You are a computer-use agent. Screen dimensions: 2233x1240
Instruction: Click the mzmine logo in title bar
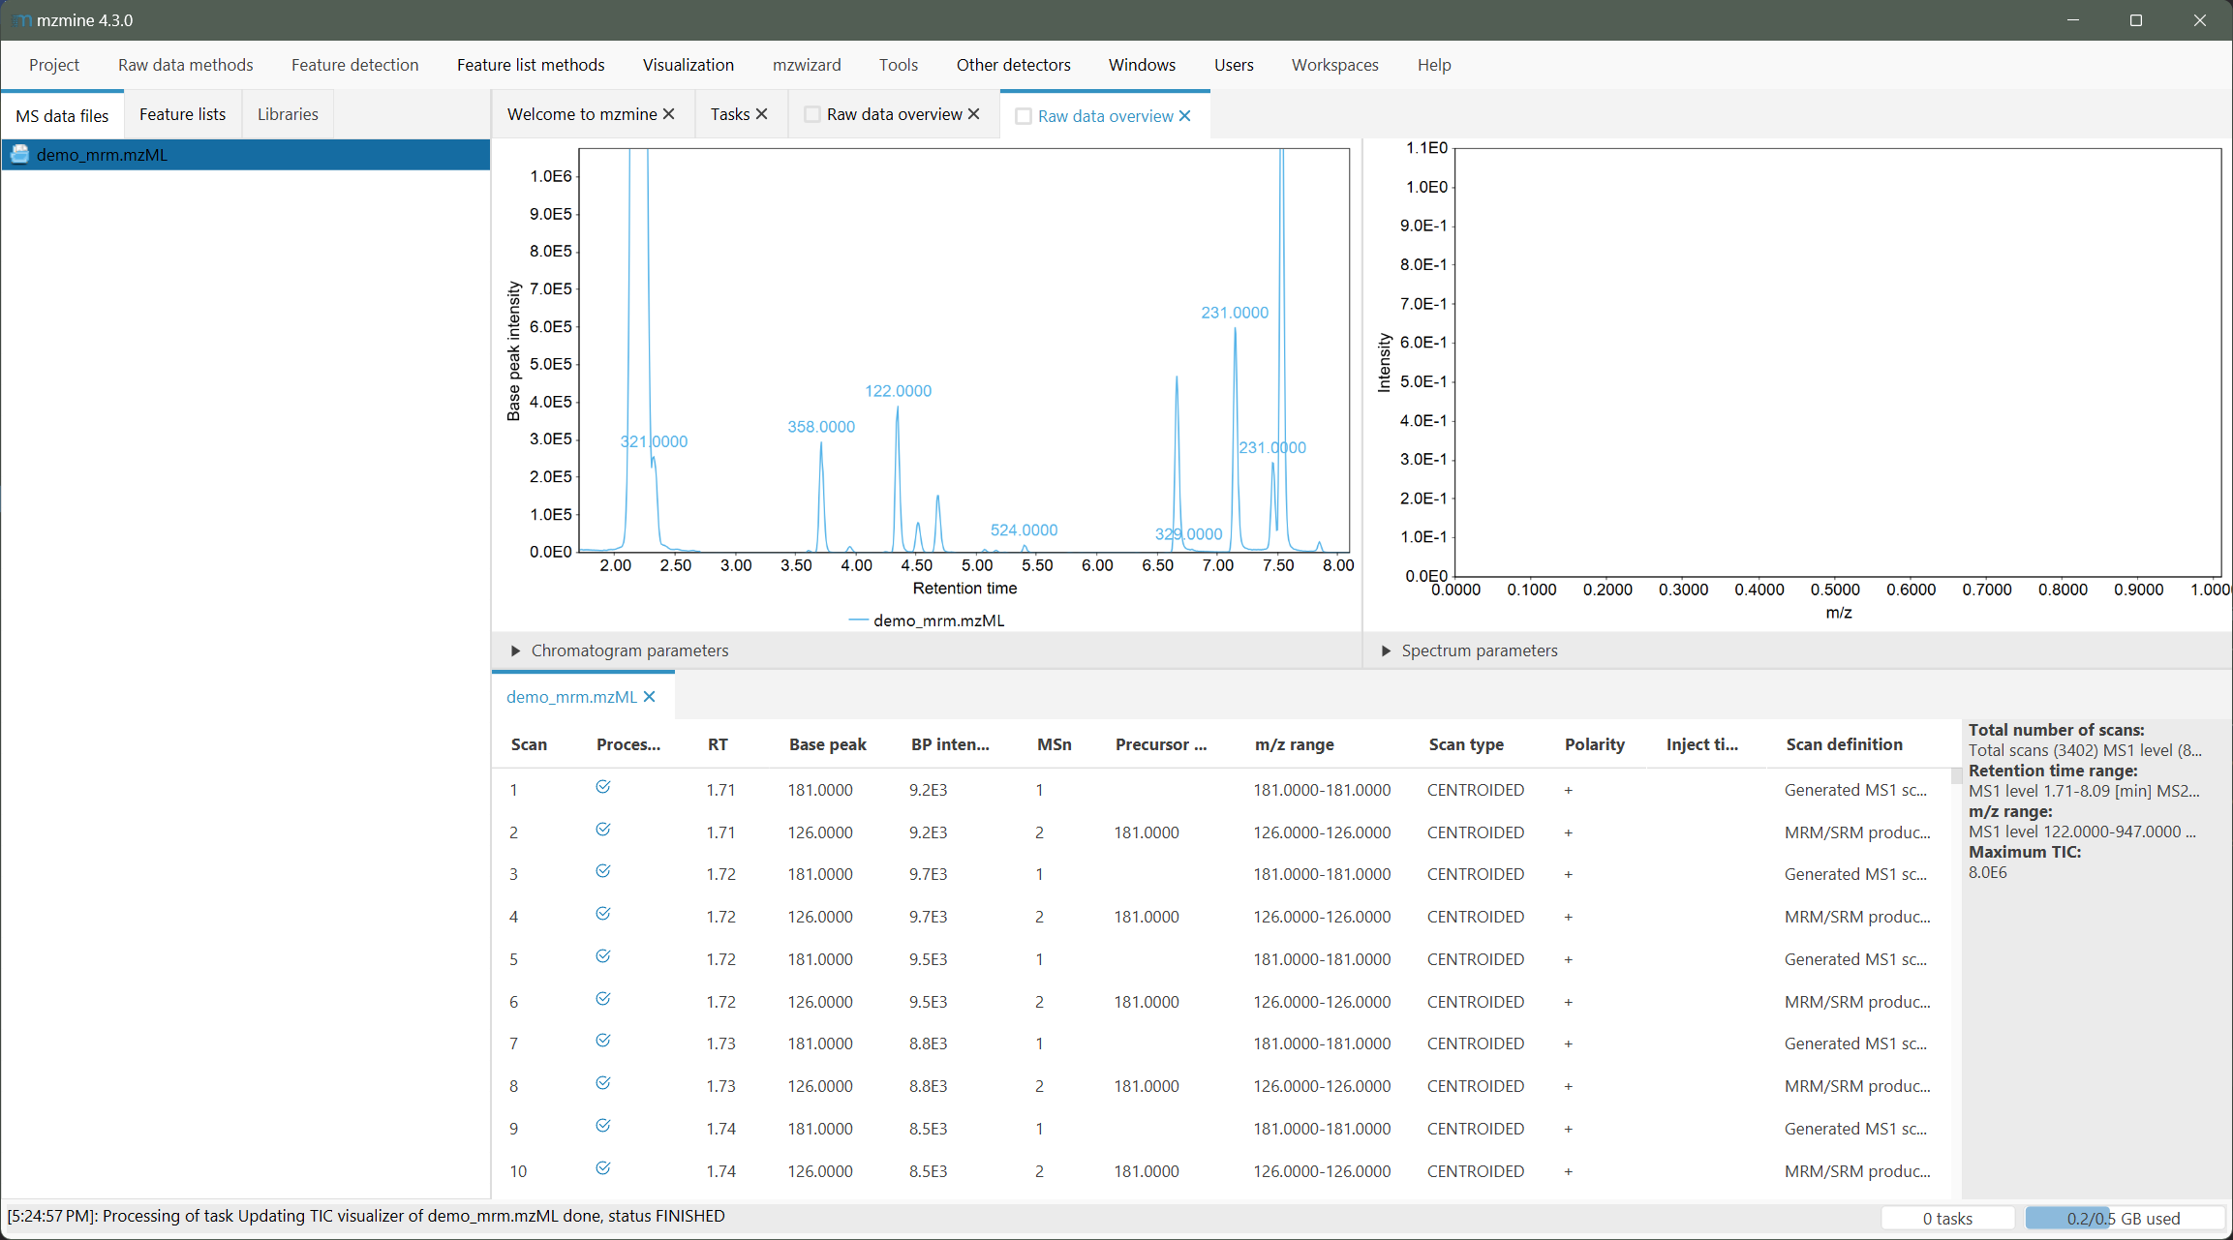[21, 20]
